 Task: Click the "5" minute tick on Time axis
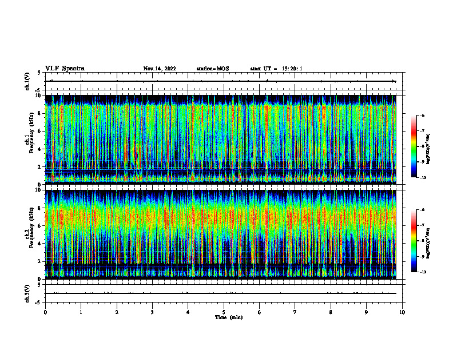(224, 312)
